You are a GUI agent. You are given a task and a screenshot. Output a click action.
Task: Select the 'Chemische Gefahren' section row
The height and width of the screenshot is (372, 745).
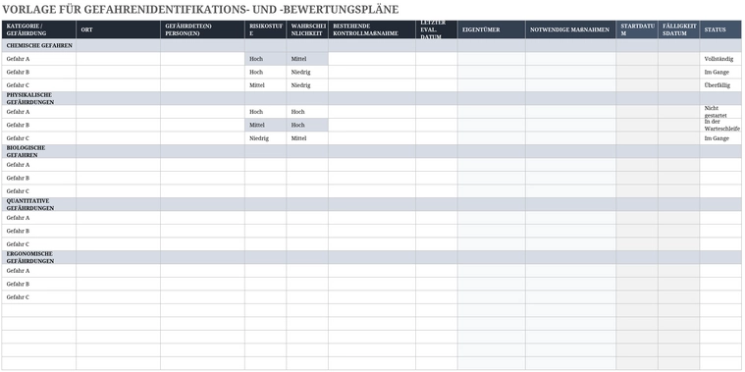372,45
